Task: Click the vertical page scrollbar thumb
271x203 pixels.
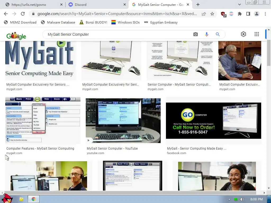Action: 269,53
